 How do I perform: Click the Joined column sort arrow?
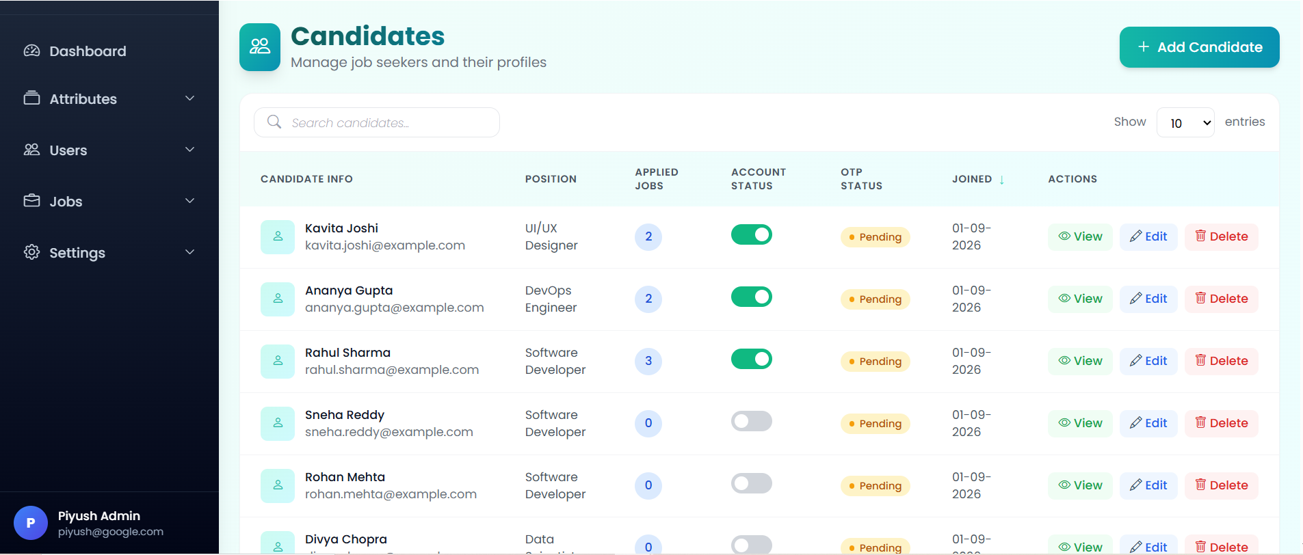tap(1002, 180)
